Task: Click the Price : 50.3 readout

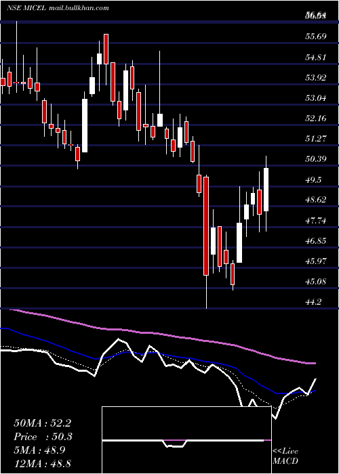Action: [43, 437]
